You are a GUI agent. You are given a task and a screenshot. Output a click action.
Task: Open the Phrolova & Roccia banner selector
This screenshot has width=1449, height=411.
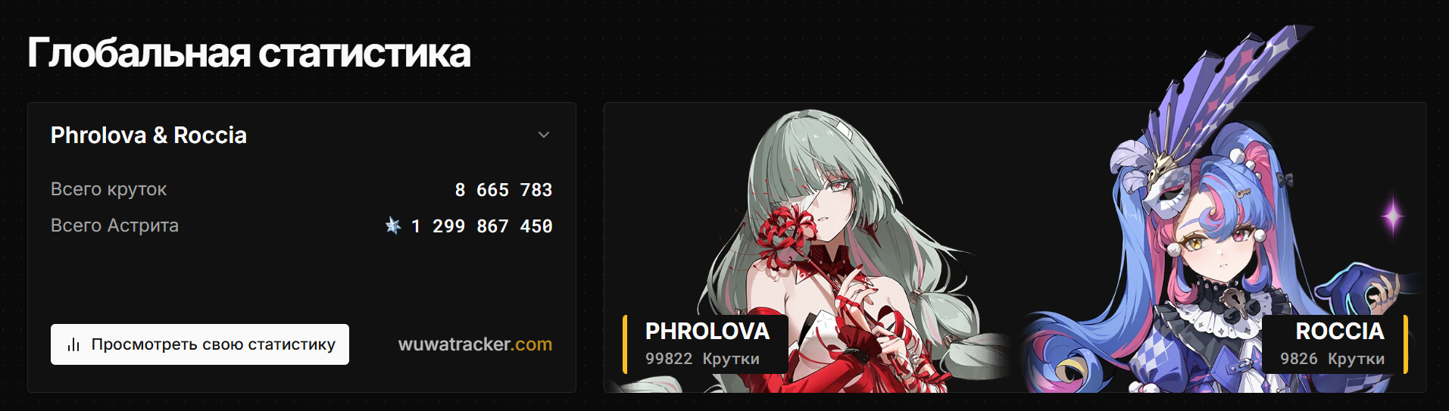301,135
